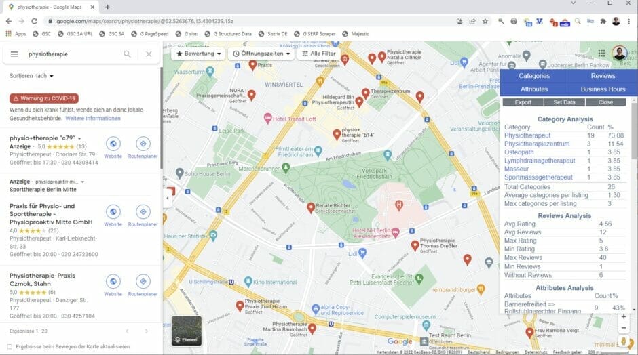Switch map layer via Ebenen thumbnail
This screenshot has height=355, width=638.
[186, 331]
